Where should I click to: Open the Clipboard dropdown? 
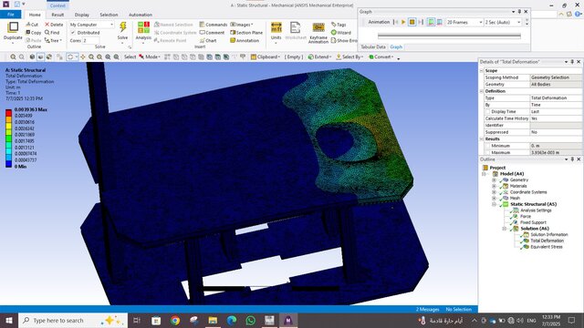pyautogui.click(x=266, y=56)
